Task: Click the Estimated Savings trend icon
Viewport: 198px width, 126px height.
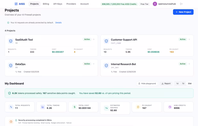Action: (x=106, y=108)
